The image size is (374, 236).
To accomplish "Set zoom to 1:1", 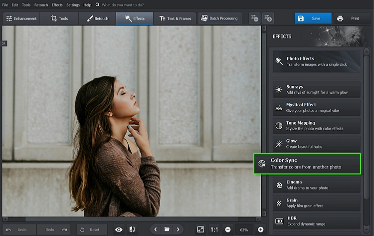I will click(x=214, y=230).
